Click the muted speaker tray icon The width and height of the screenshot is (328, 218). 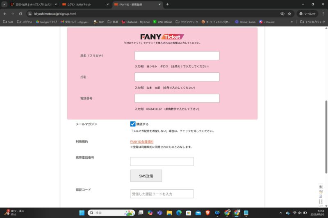300,213
